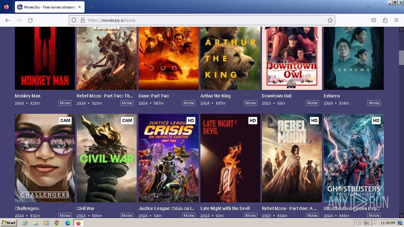Open Ghostbusters Frozen Empire poster

[354, 158]
